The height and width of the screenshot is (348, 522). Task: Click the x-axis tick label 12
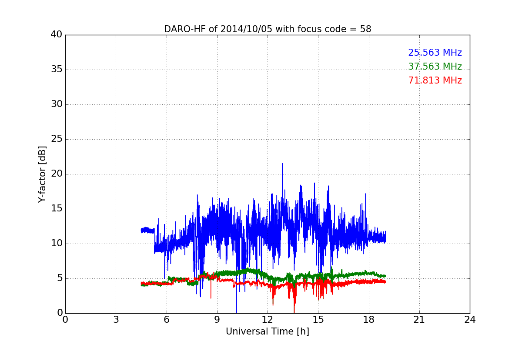pos(268,320)
